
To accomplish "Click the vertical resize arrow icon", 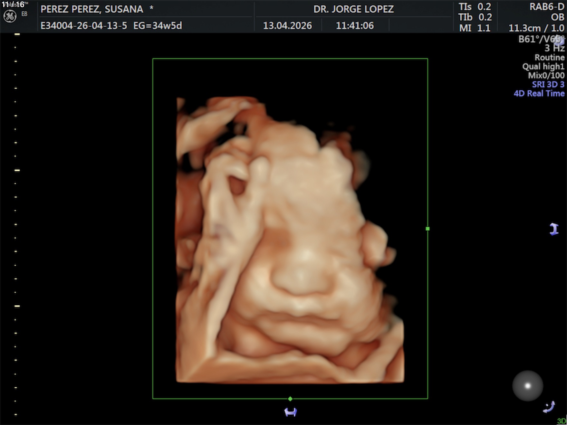I will click(x=554, y=229).
